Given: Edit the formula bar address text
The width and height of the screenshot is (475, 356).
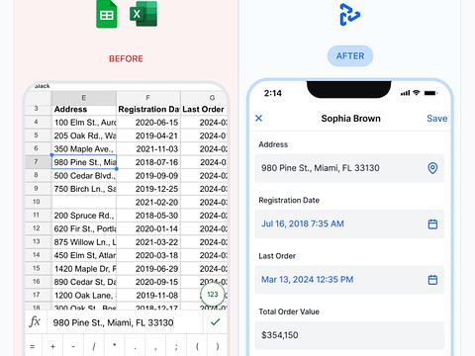Looking at the screenshot, I should point(113,322).
